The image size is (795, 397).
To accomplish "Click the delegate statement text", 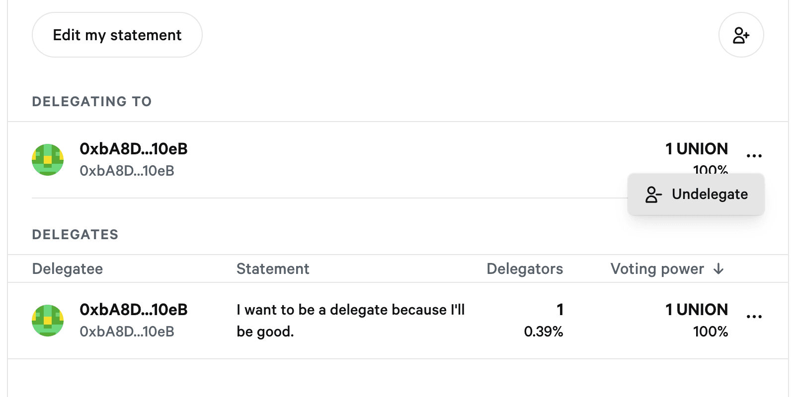I will click(350, 320).
